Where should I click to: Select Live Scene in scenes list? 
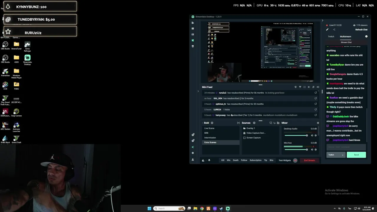[221, 128]
